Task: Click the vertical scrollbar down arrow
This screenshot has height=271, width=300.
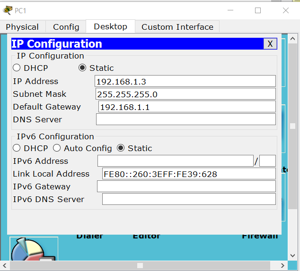Action: [x=292, y=255]
